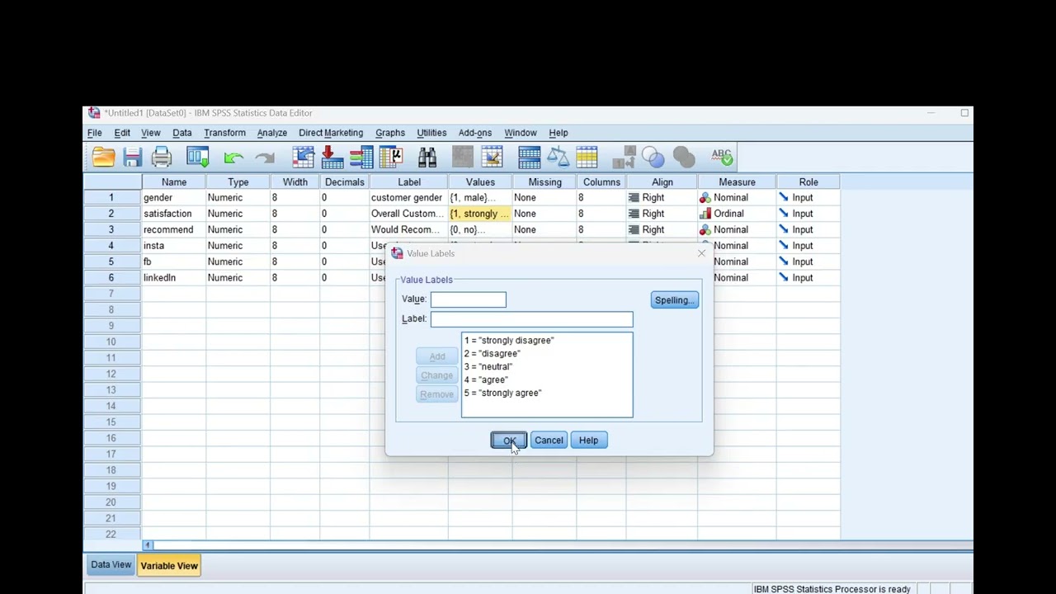Select the Redo arrow icon
This screenshot has height=594, width=1056.
coord(264,157)
